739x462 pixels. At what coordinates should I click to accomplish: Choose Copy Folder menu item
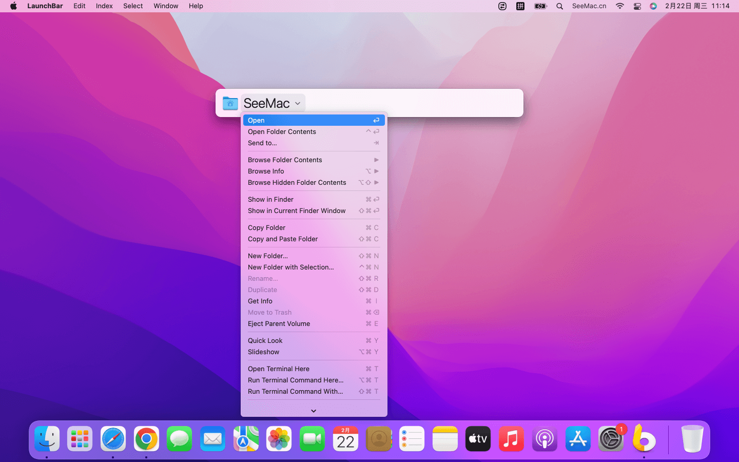(314, 228)
